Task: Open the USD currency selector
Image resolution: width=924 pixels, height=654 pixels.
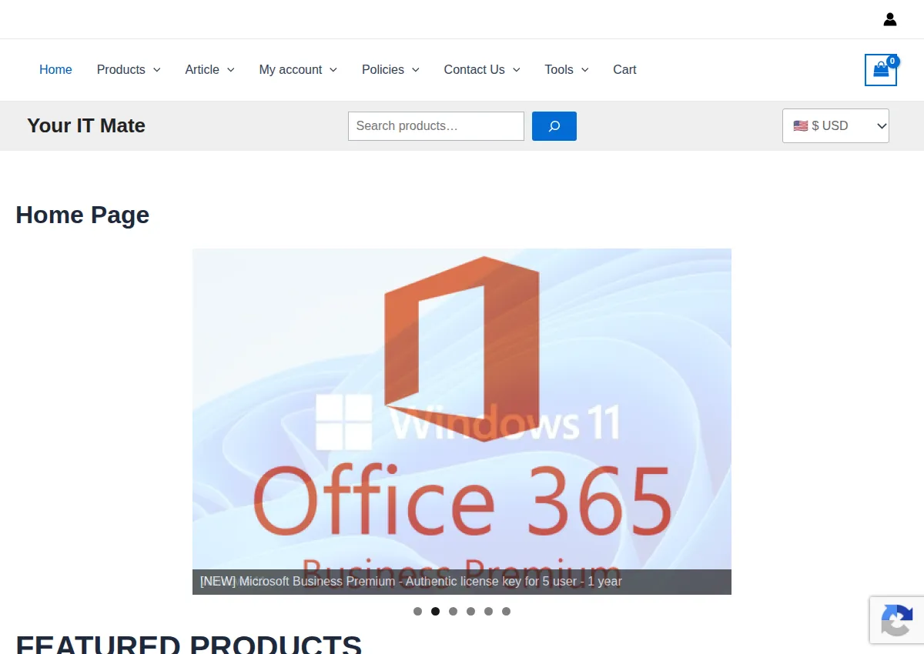Action: pos(835,126)
